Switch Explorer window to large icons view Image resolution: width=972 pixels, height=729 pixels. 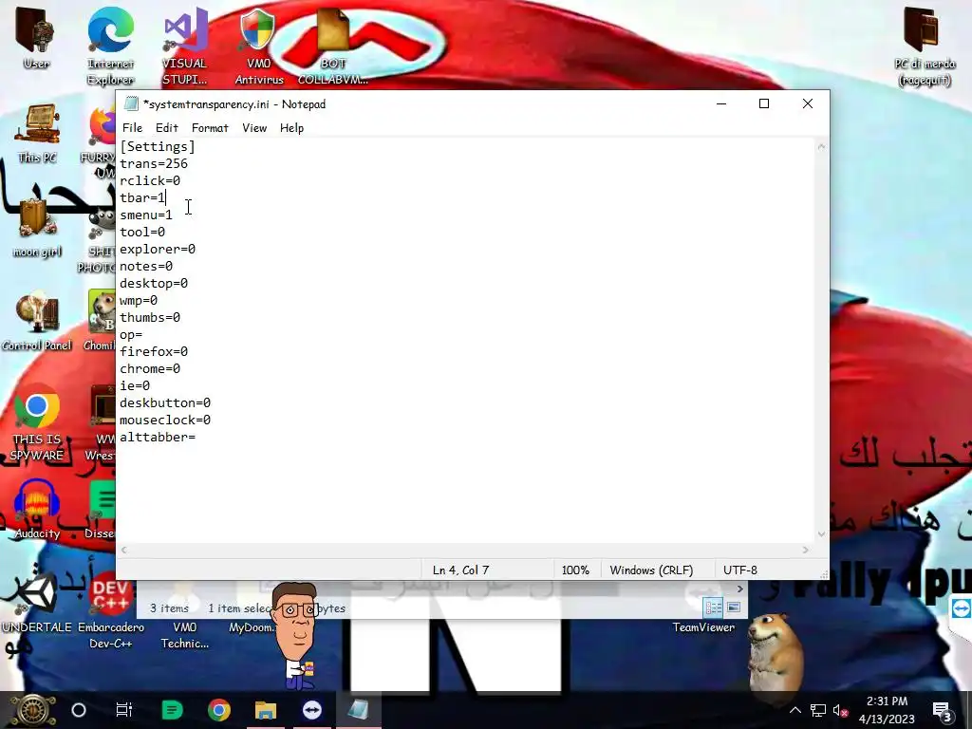point(734,607)
